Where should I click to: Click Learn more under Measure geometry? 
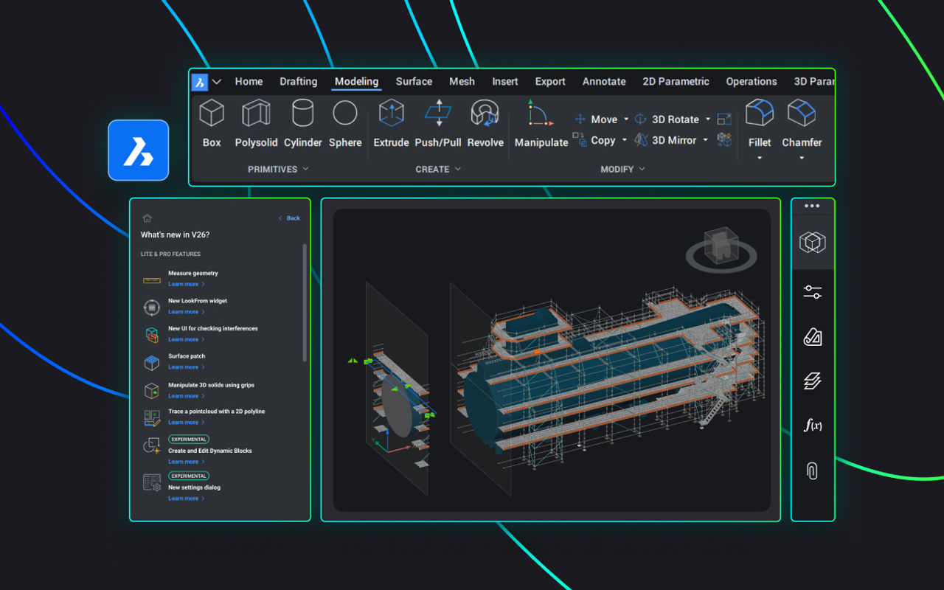[x=186, y=284]
